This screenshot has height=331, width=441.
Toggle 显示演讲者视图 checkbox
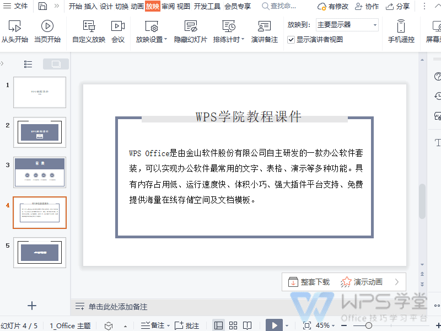(291, 40)
